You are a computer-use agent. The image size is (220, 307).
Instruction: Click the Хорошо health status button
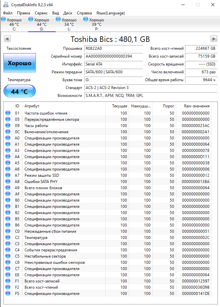point(20,63)
